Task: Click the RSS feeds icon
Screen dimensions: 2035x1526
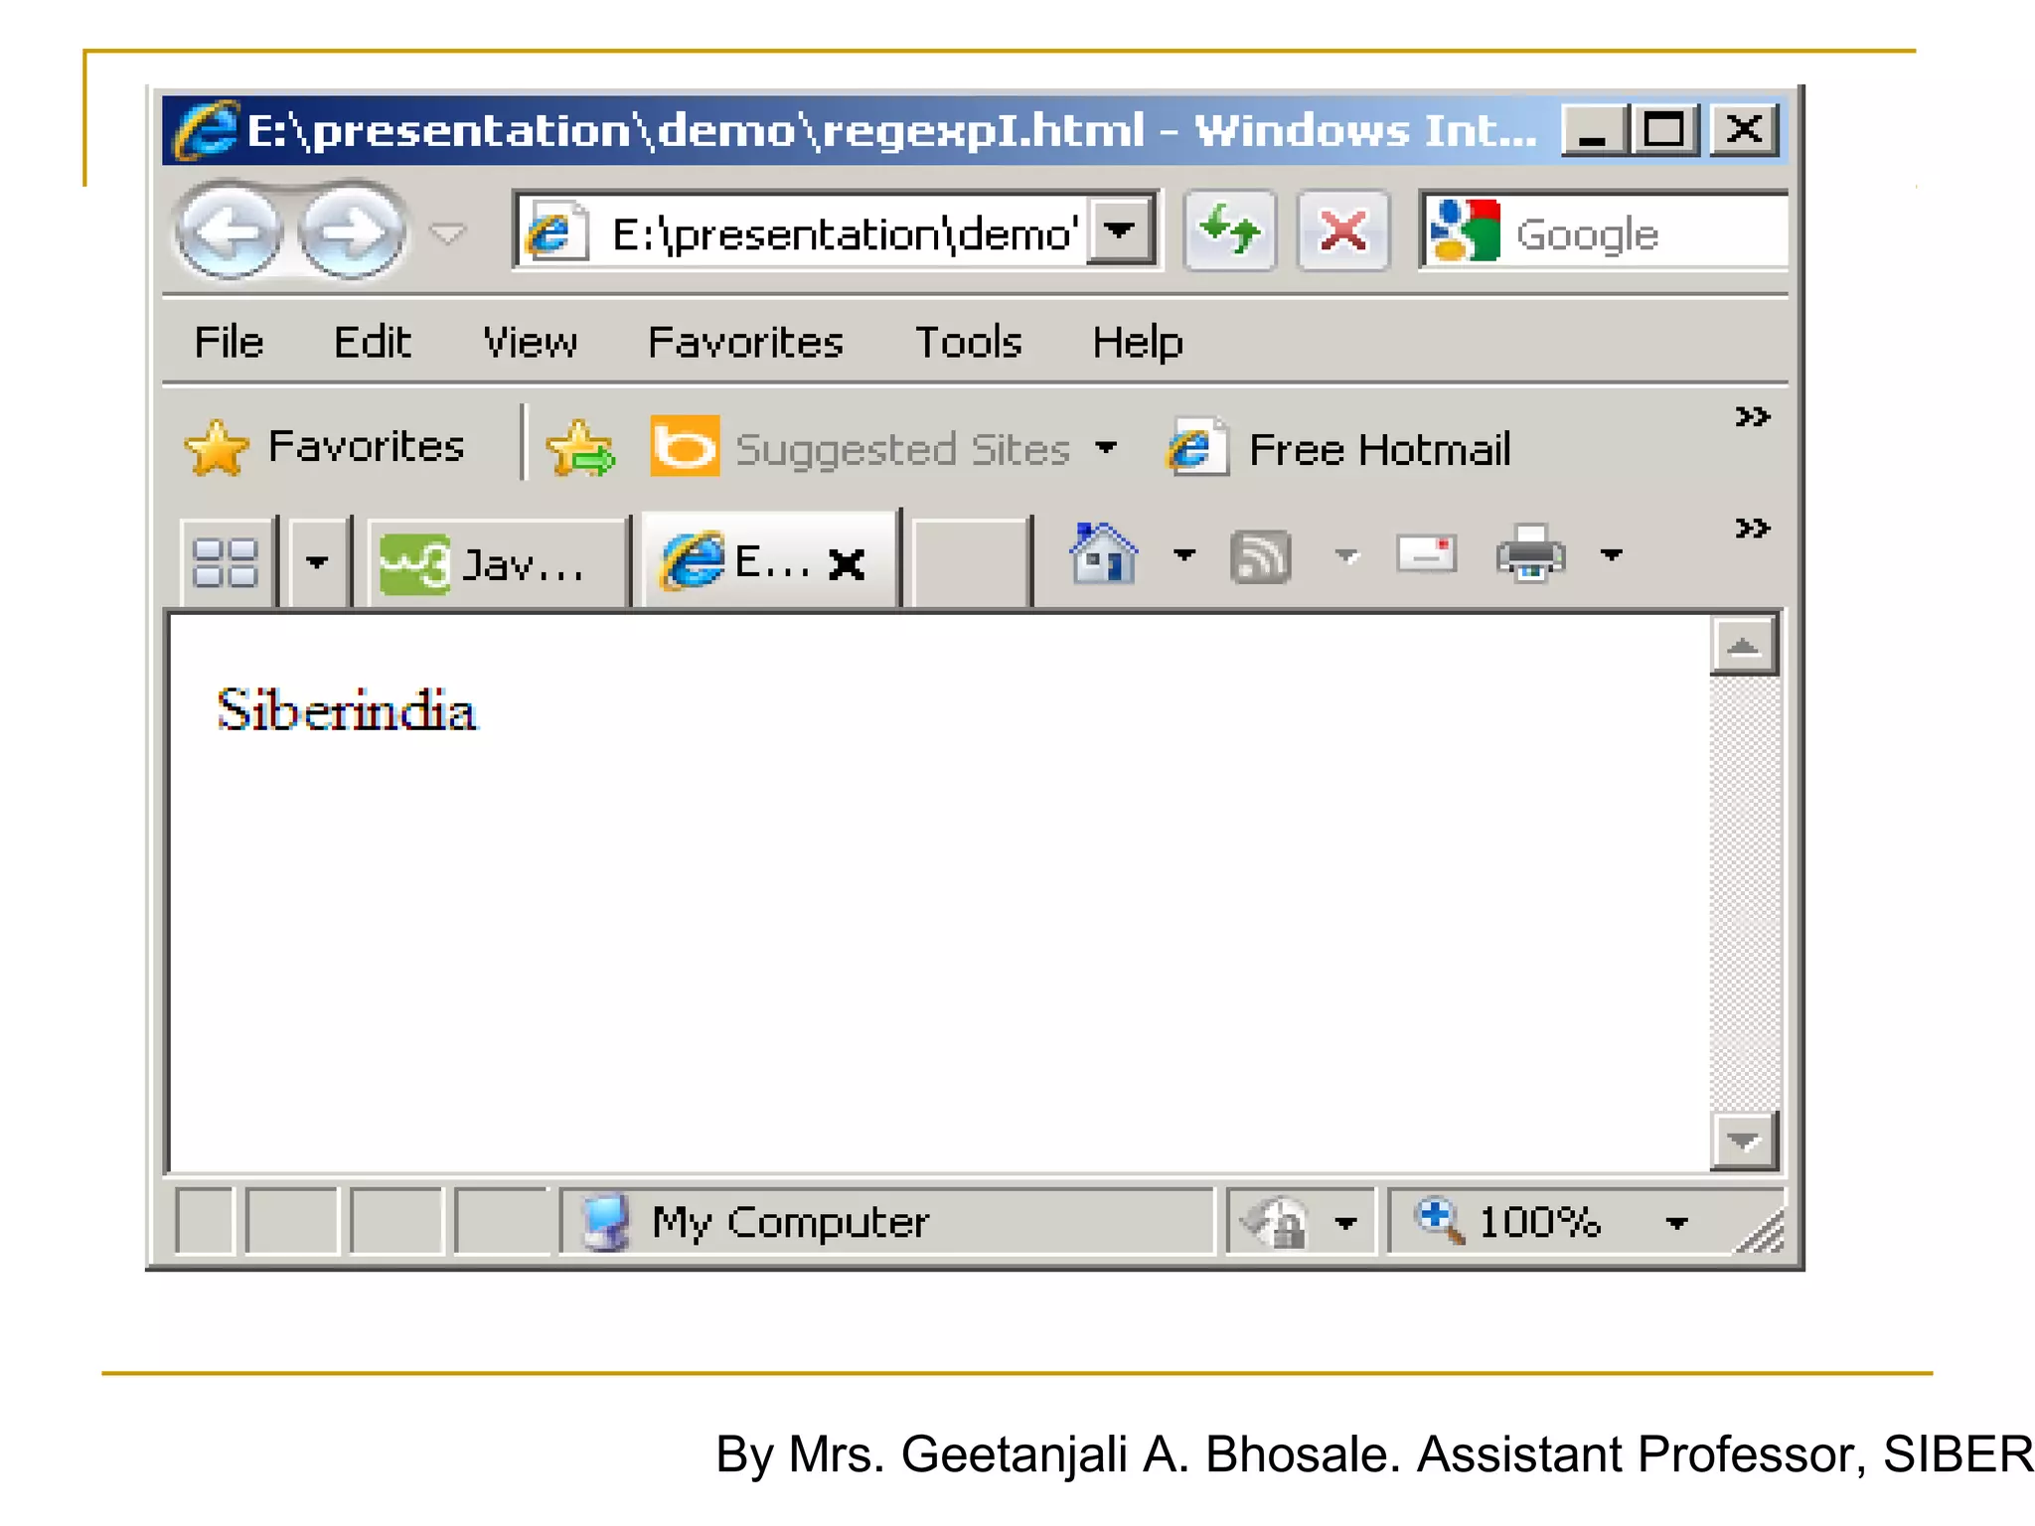Action: [1260, 556]
